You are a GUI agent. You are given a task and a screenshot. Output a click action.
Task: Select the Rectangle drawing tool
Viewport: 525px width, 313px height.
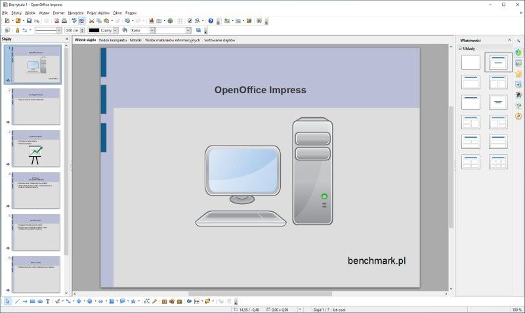[x=32, y=301]
